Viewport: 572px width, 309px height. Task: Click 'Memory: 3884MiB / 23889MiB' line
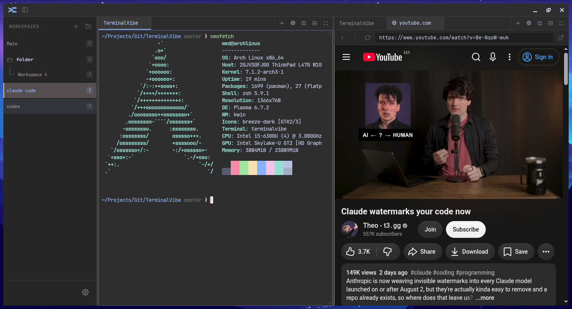(x=260, y=150)
